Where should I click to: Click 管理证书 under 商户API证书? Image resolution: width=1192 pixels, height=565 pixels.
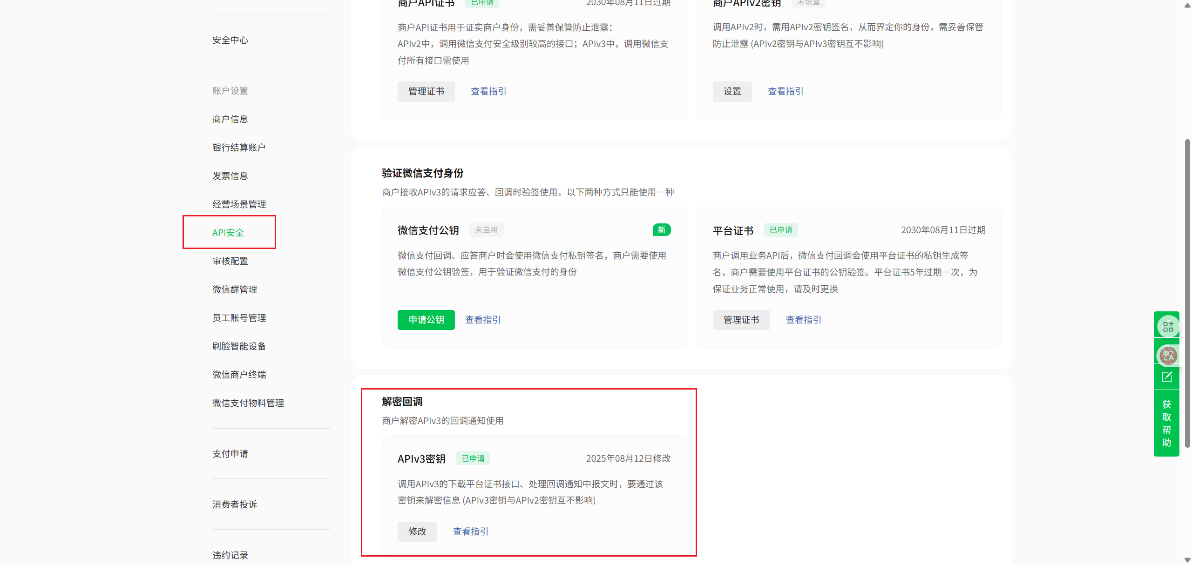coord(426,91)
